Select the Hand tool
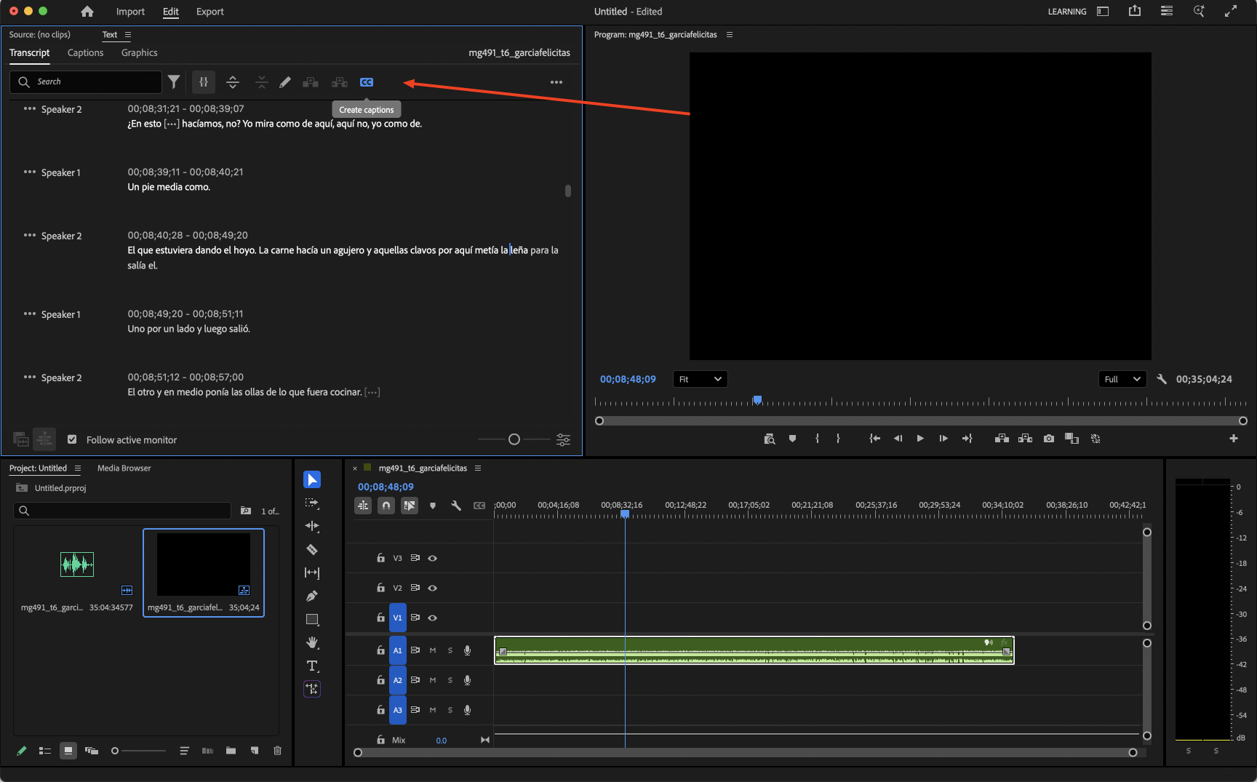The width and height of the screenshot is (1257, 782). tap(312, 642)
